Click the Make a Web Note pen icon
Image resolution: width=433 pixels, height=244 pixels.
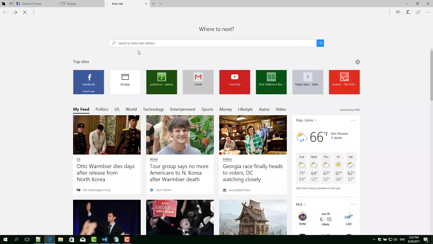pyautogui.click(x=408, y=12)
